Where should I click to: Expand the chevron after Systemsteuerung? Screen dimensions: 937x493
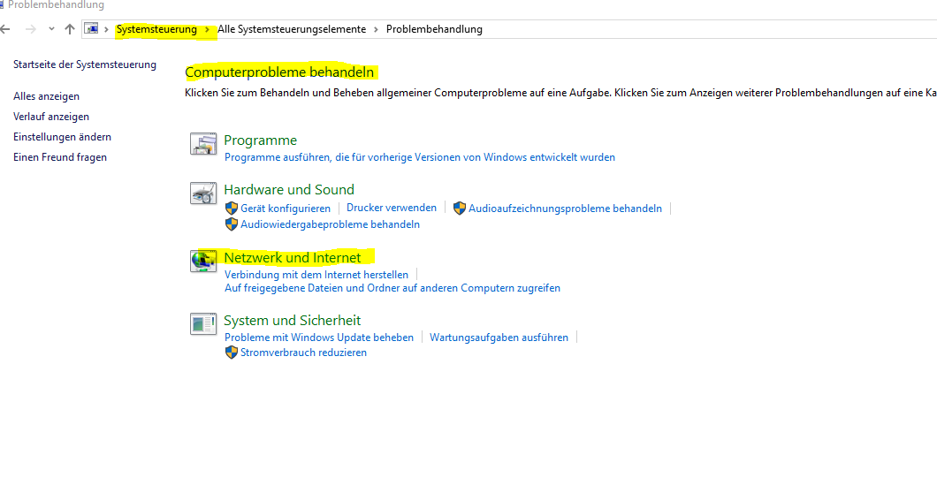[208, 29]
